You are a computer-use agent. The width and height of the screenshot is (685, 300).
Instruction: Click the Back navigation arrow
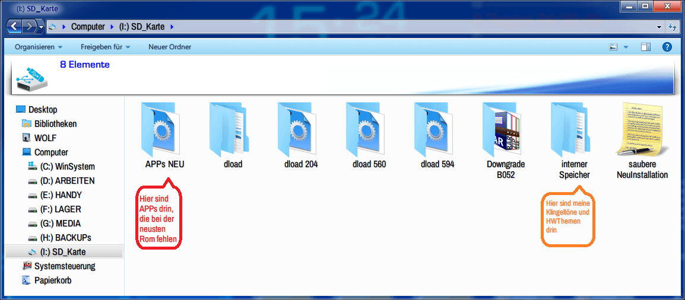coord(15,27)
